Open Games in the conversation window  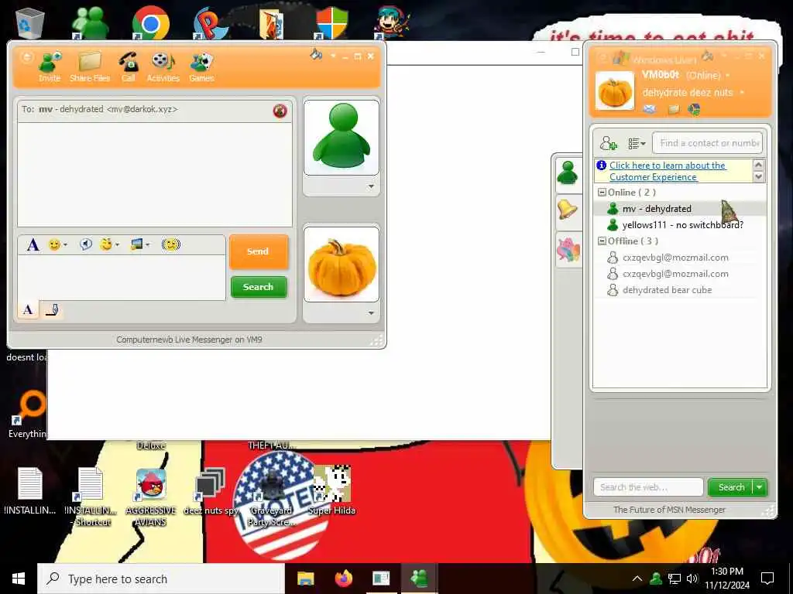pos(201,67)
